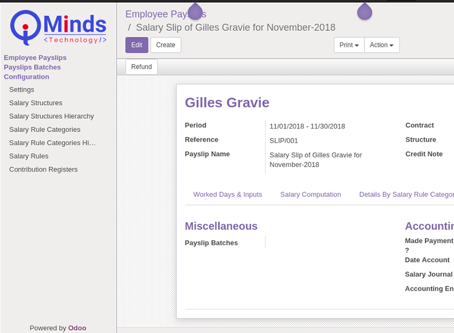
Task: Follow the Odoo link in footer
Action: tap(77, 328)
